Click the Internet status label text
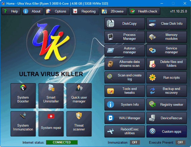 (x=33, y=143)
